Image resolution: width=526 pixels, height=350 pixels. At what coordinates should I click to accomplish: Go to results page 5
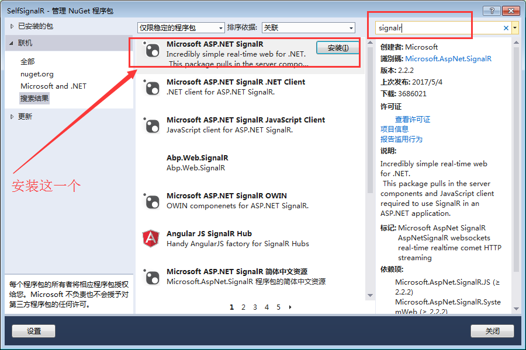(x=278, y=307)
